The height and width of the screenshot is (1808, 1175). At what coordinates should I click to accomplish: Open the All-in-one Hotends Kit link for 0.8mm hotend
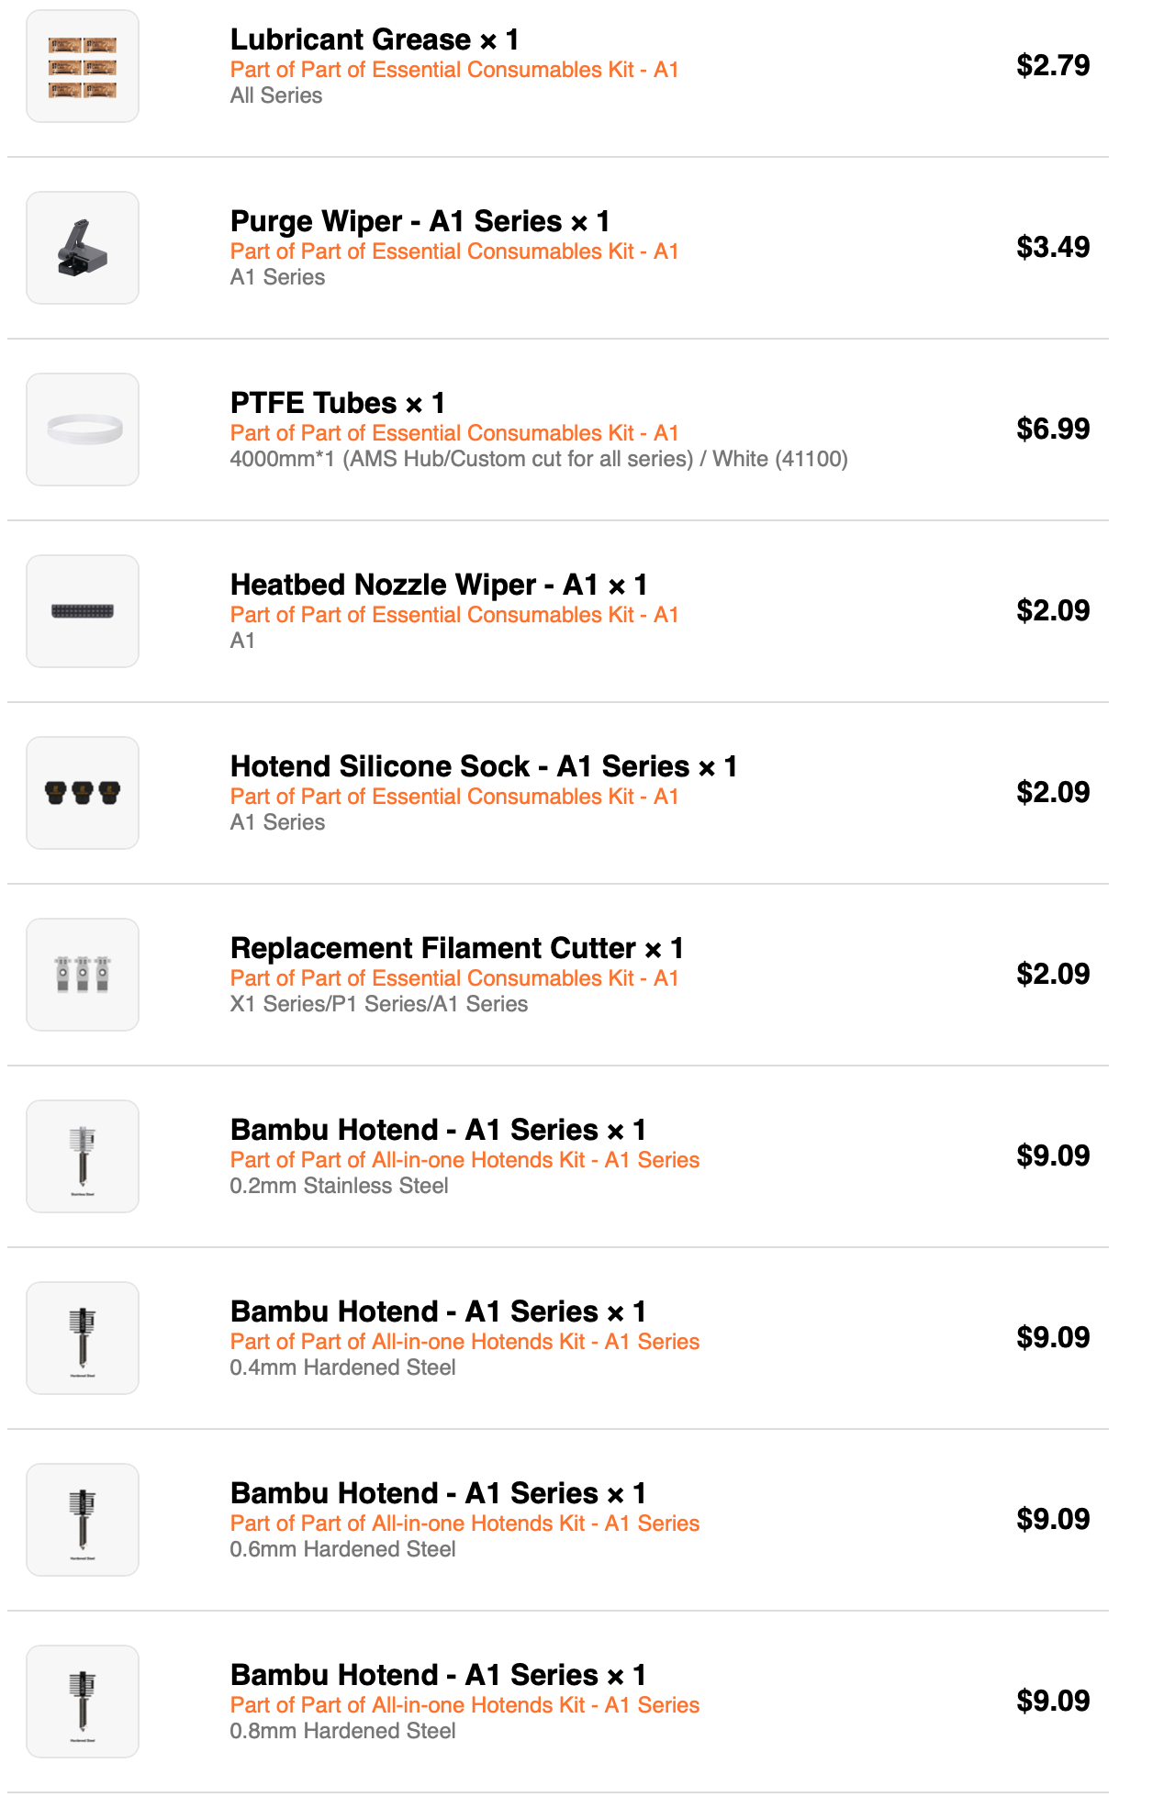(x=464, y=1705)
